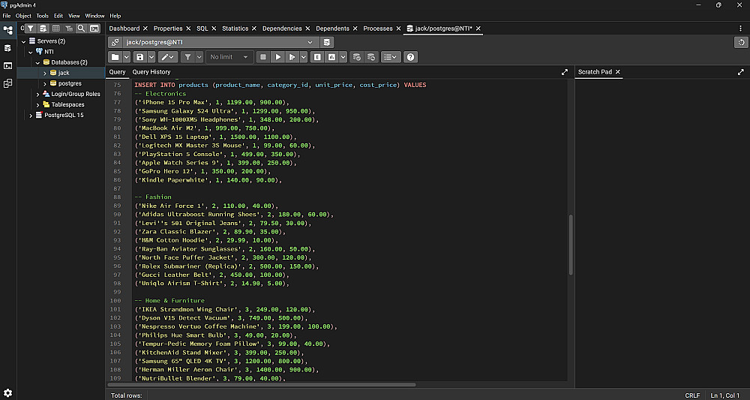Open the Tools menu
This screenshot has width=750, height=400.
pos(42,15)
